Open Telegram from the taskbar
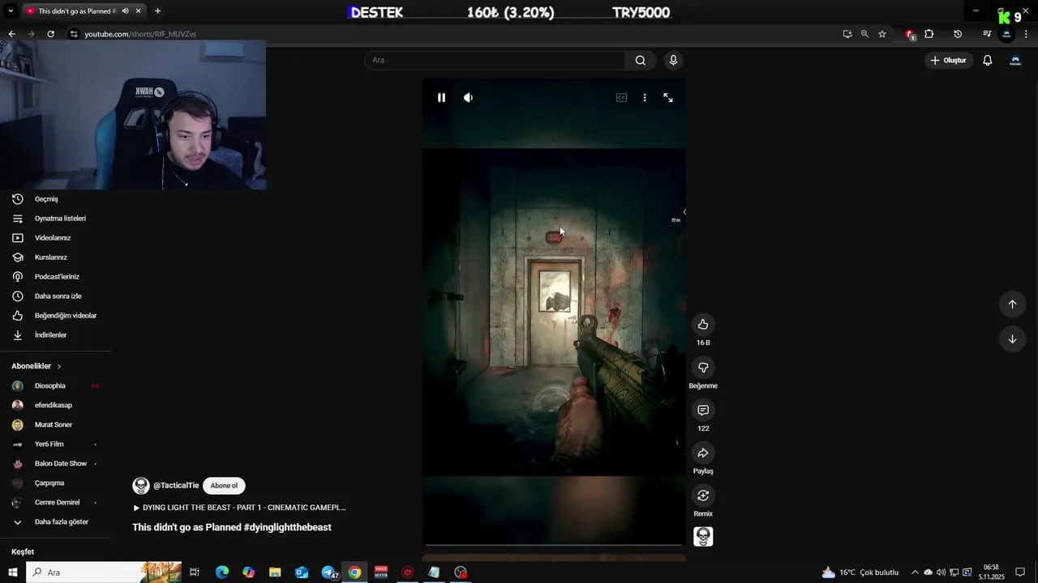This screenshot has height=583, width=1038. coord(328,572)
